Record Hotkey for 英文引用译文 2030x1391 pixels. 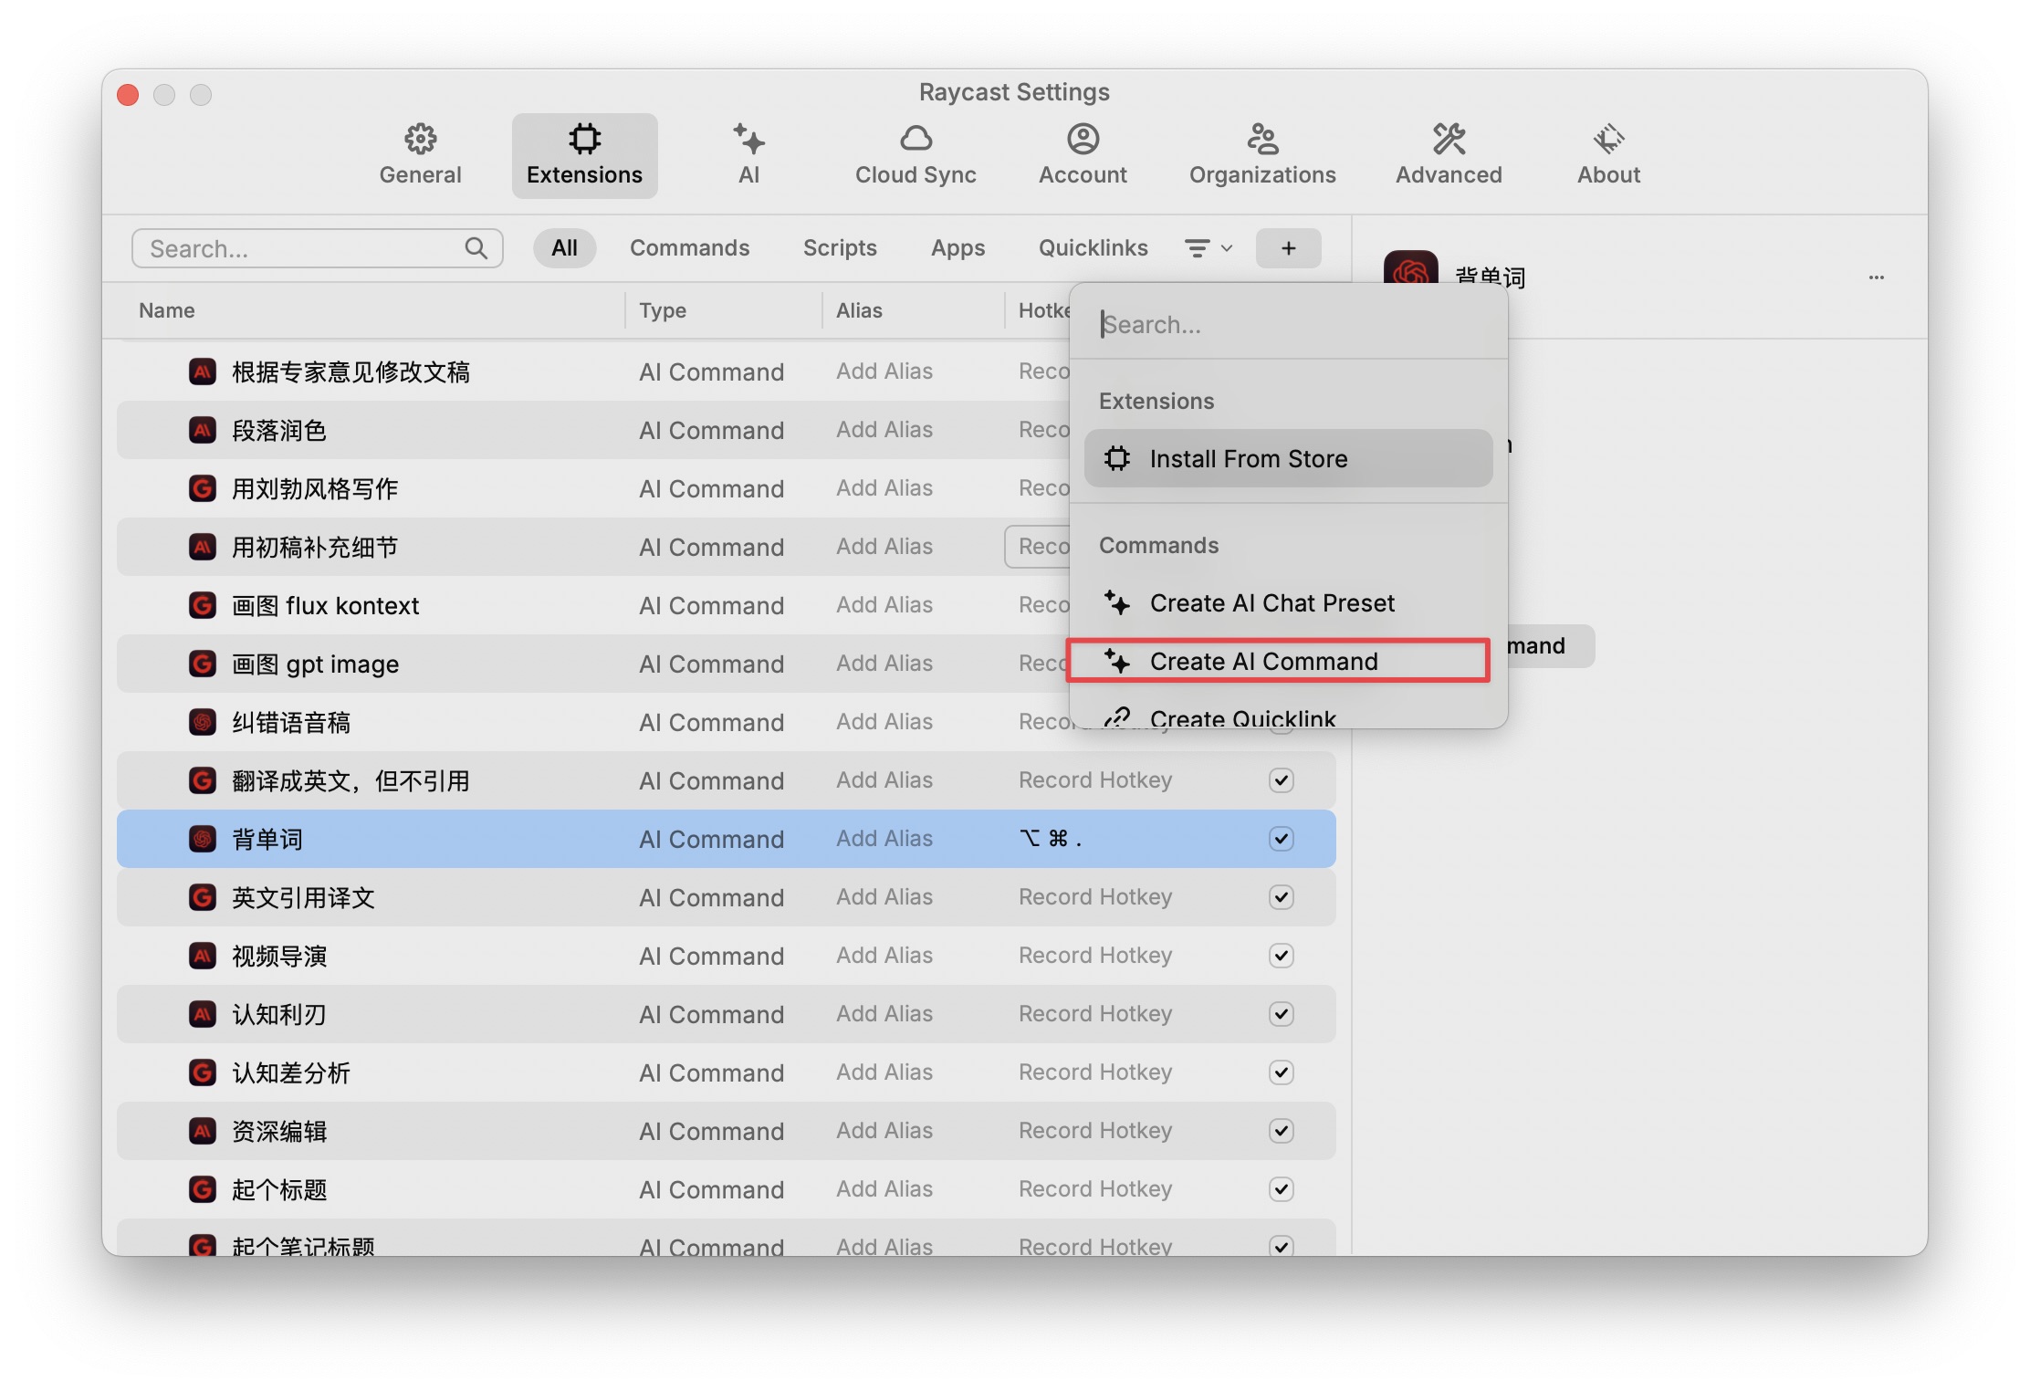pyautogui.click(x=1095, y=897)
